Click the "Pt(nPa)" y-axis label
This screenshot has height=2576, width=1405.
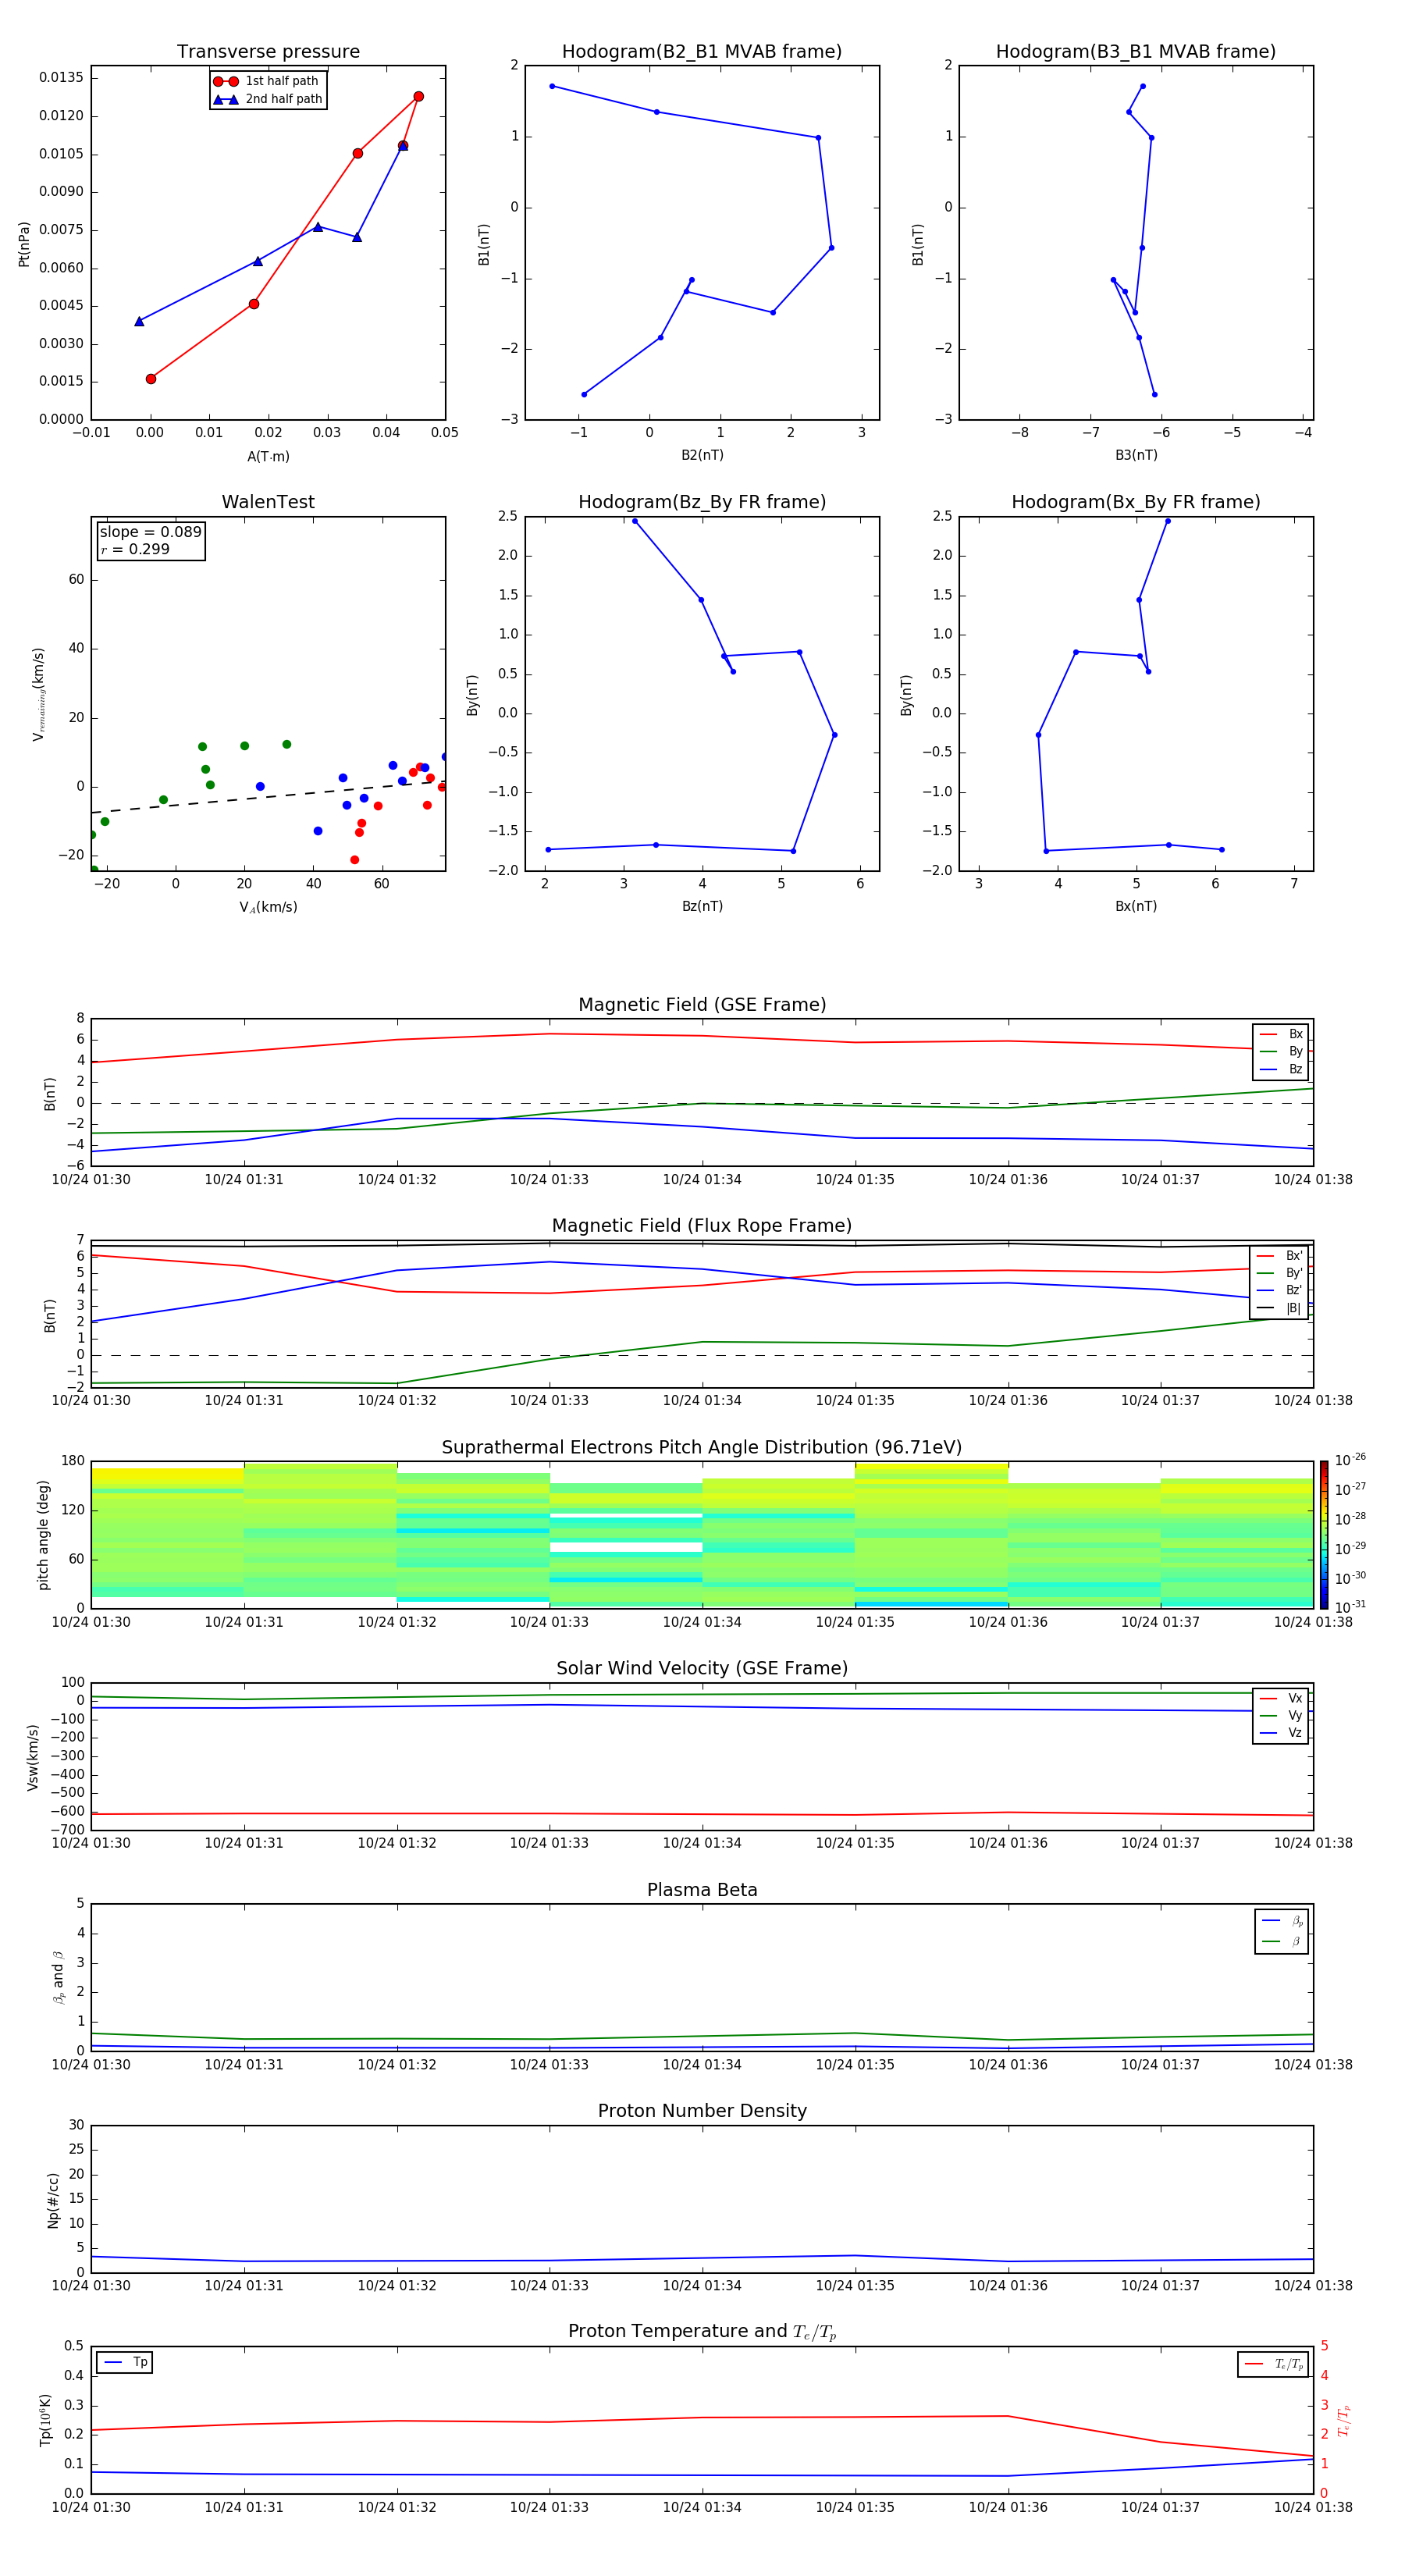24,244
